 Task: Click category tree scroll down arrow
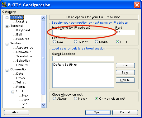pos(44,105)
